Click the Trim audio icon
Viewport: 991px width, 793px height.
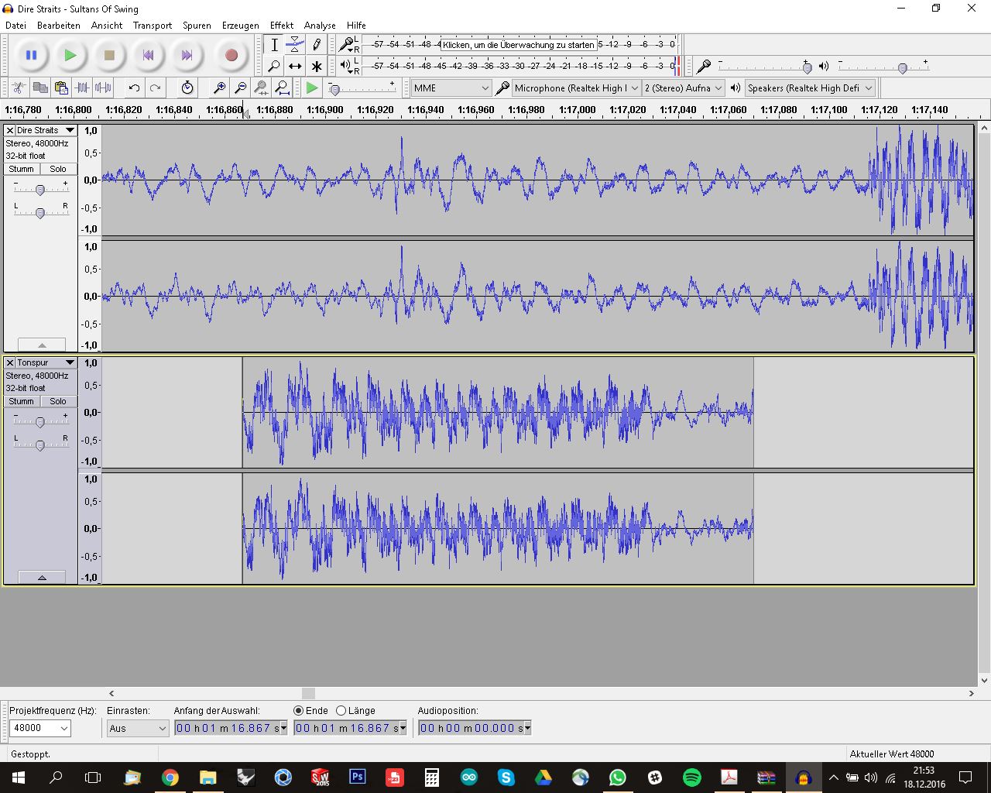point(82,88)
